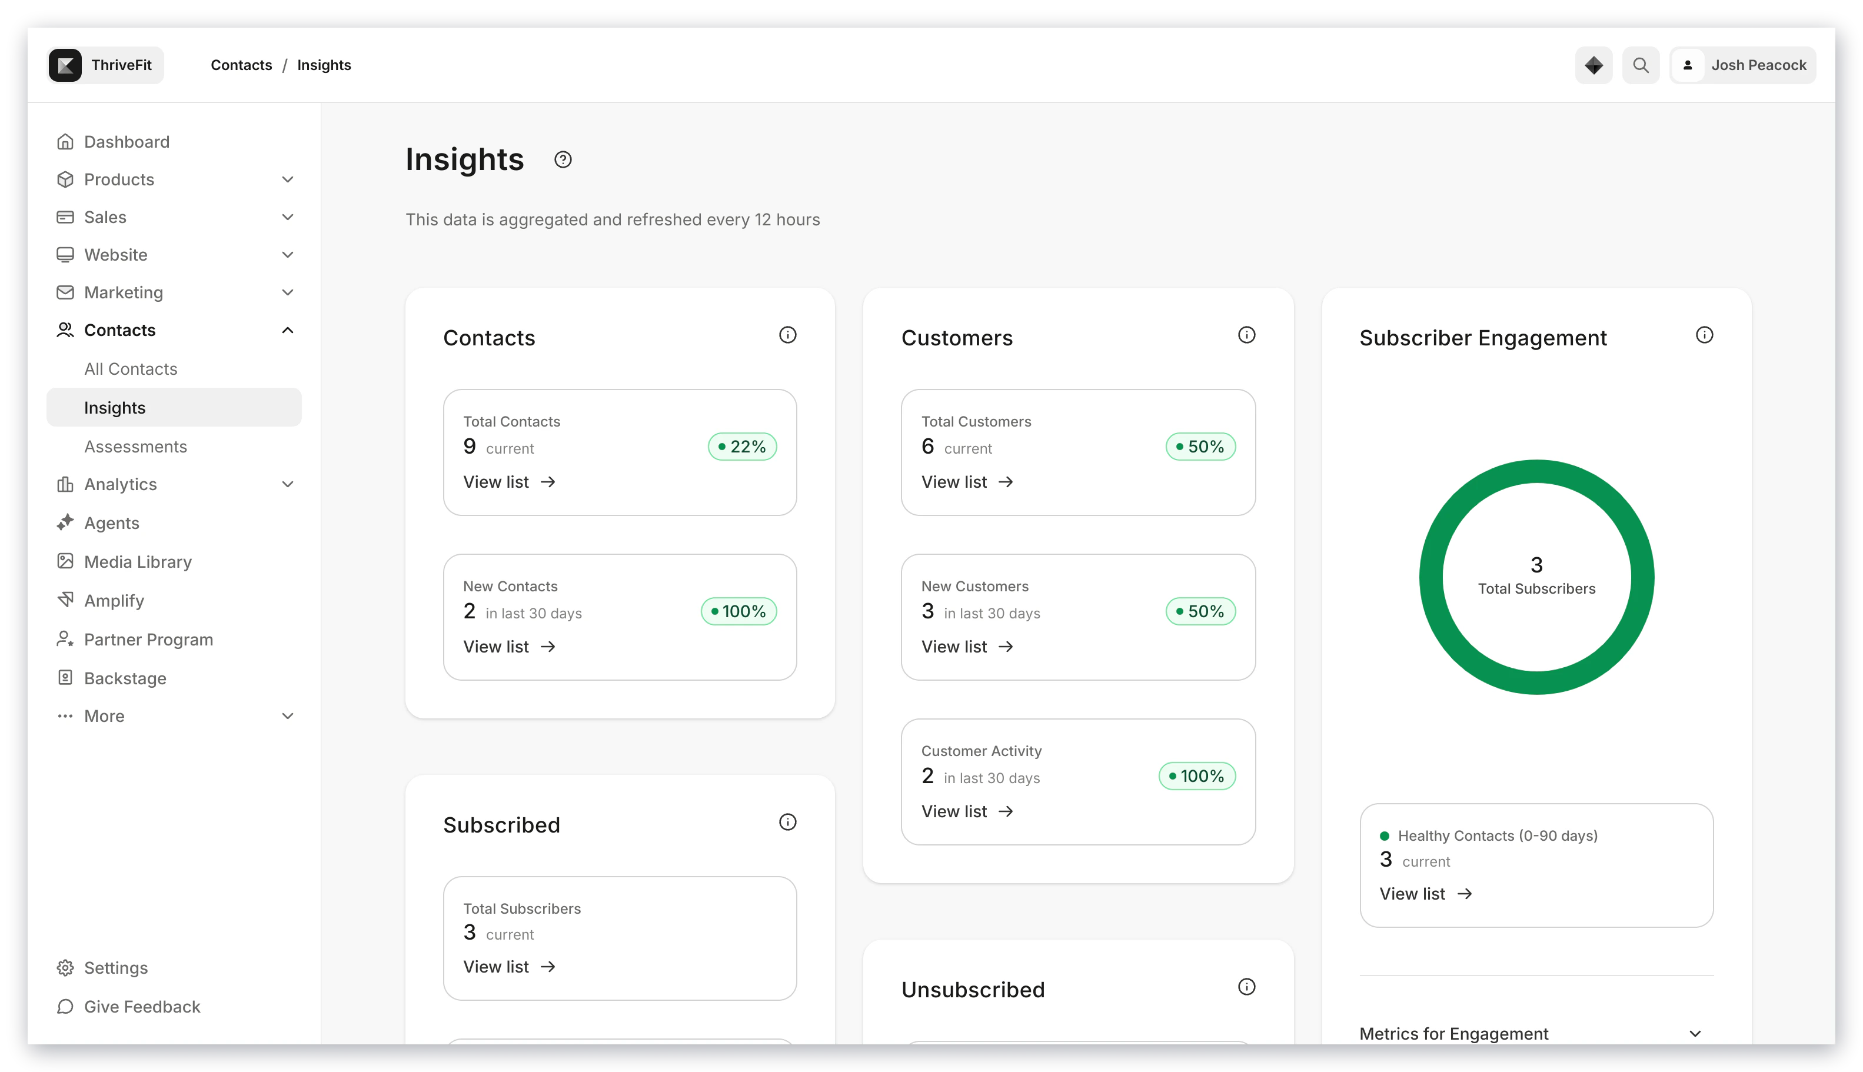Click 'Healthy Contacts (0-90 days)' label
This screenshot has height=1072, width=1863.
point(1498,835)
